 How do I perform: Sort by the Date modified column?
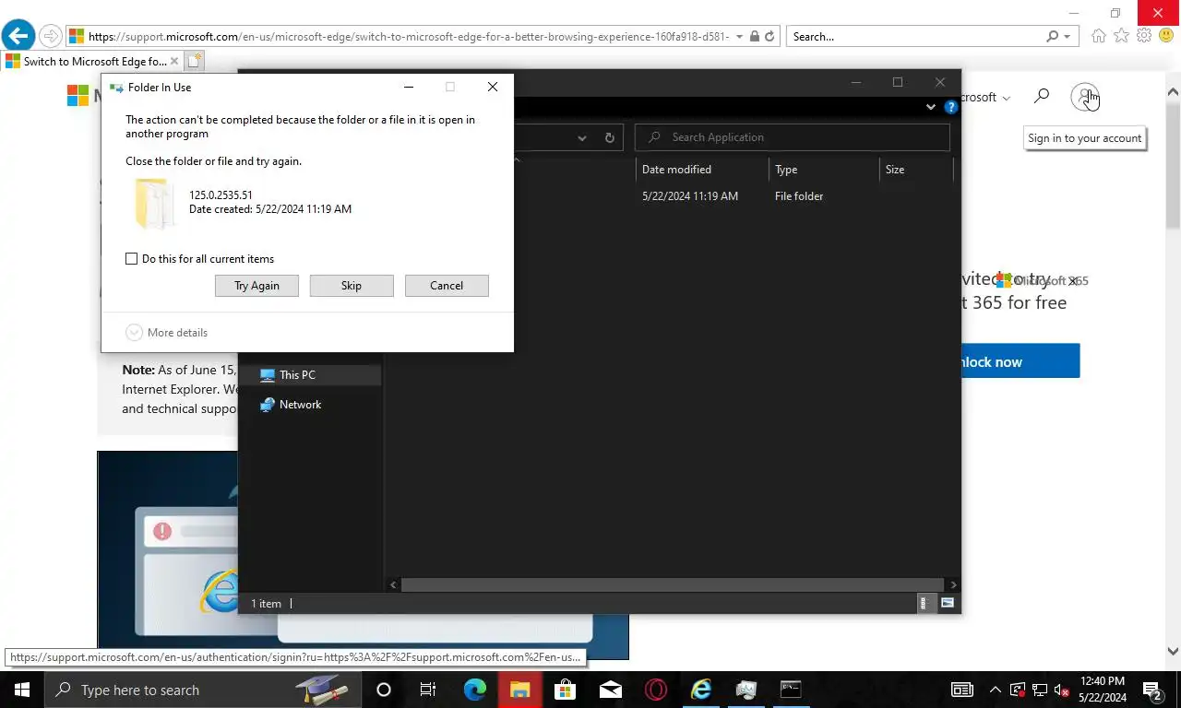(702, 170)
